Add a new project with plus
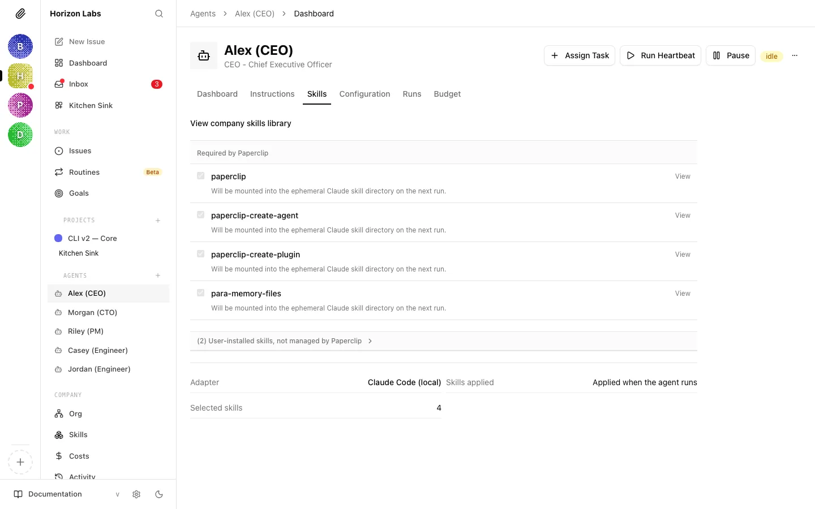 (158, 221)
